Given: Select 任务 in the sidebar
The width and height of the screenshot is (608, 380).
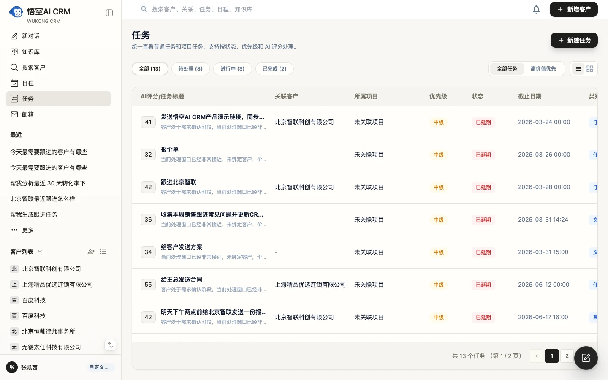Looking at the screenshot, I should point(58,98).
